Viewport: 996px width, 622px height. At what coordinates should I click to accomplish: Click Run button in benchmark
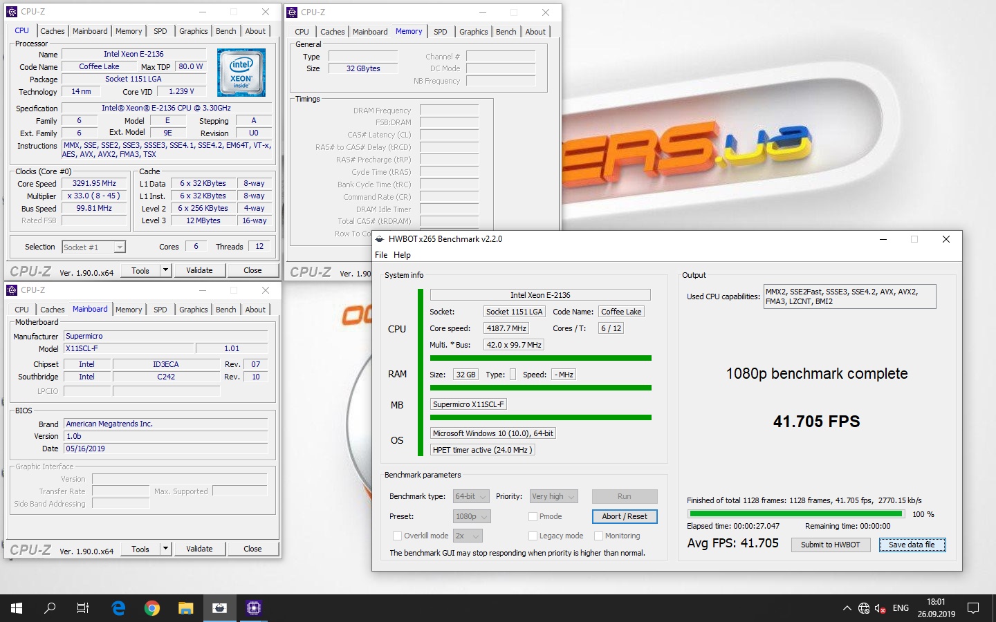click(625, 496)
